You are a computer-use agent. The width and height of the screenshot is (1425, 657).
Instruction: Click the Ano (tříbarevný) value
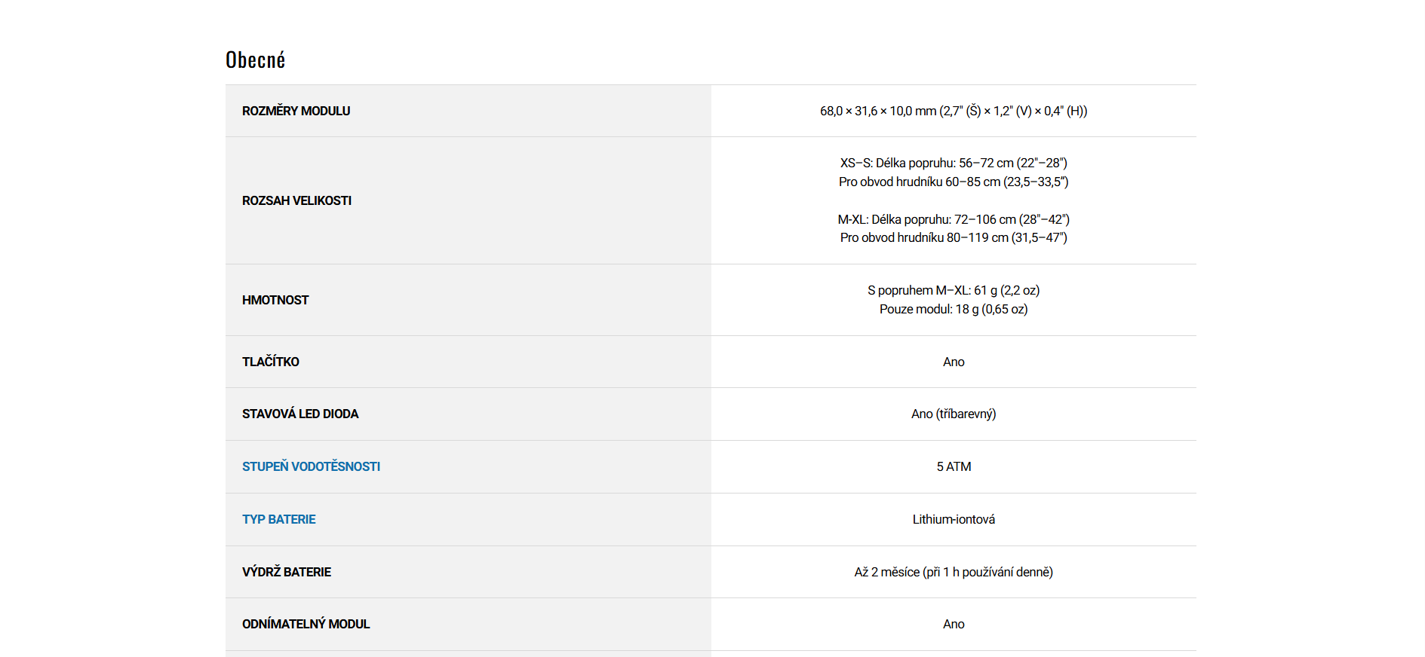[x=954, y=414]
